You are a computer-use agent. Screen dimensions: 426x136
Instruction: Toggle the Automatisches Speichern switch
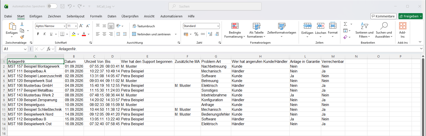pos(52,6)
